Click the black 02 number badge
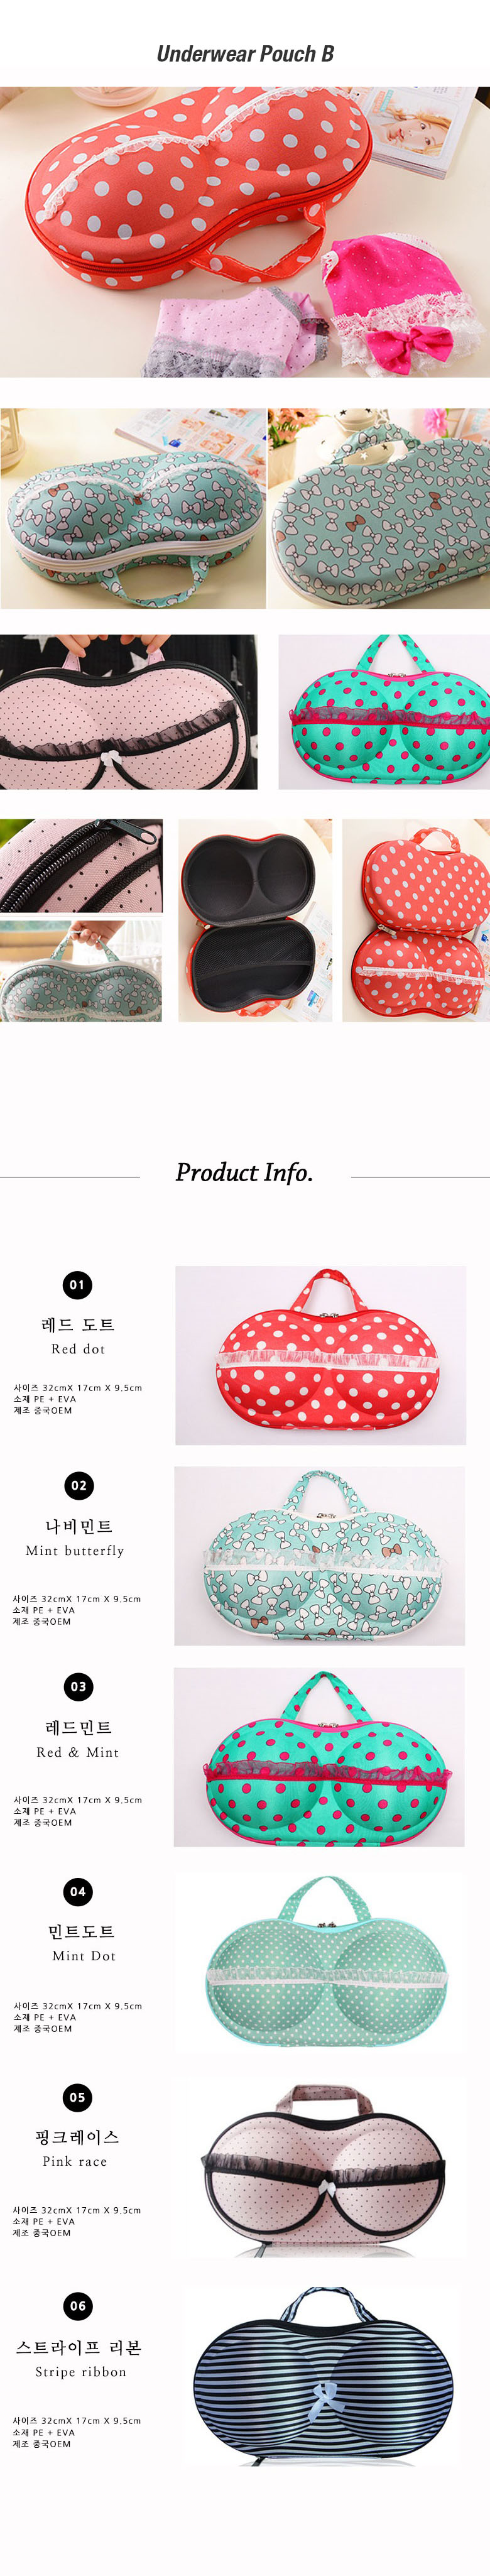The width and height of the screenshot is (490, 2576). [x=78, y=1486]
